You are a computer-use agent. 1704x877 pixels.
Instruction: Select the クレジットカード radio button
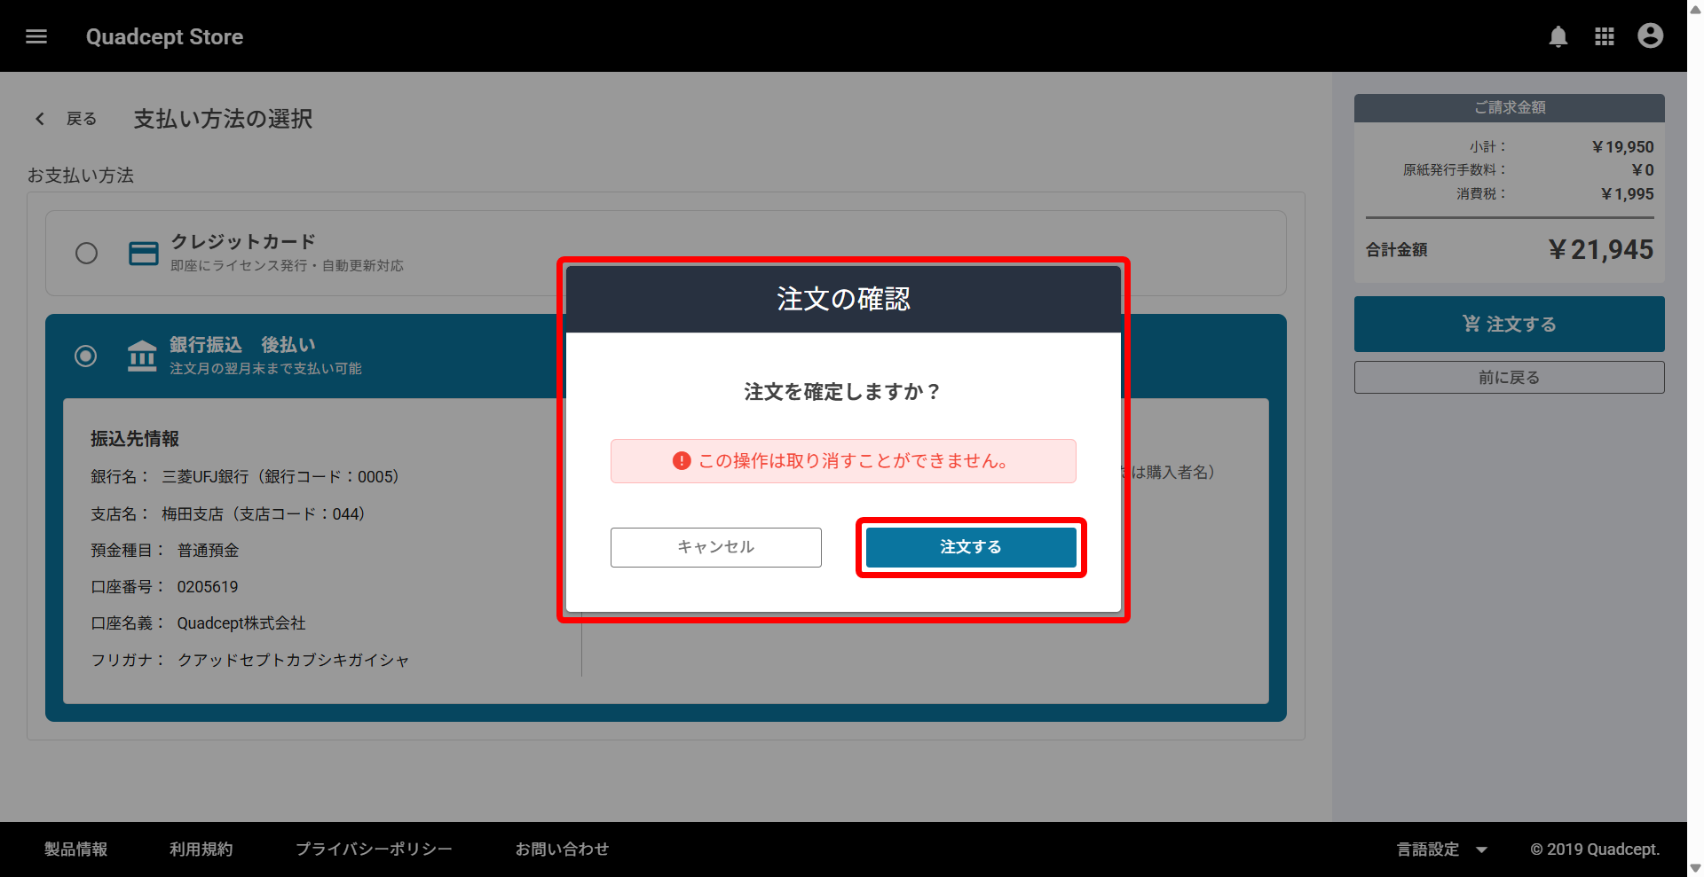coord(86,254)
